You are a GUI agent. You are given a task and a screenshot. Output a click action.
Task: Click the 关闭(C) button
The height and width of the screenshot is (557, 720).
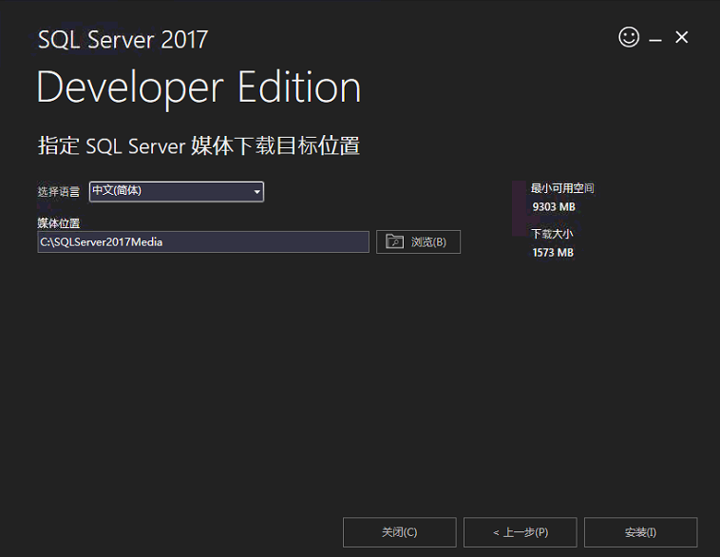400,532
